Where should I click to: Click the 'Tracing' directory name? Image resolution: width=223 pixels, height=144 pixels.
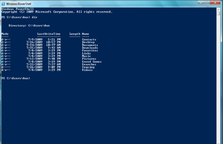(x=88, y=67)
